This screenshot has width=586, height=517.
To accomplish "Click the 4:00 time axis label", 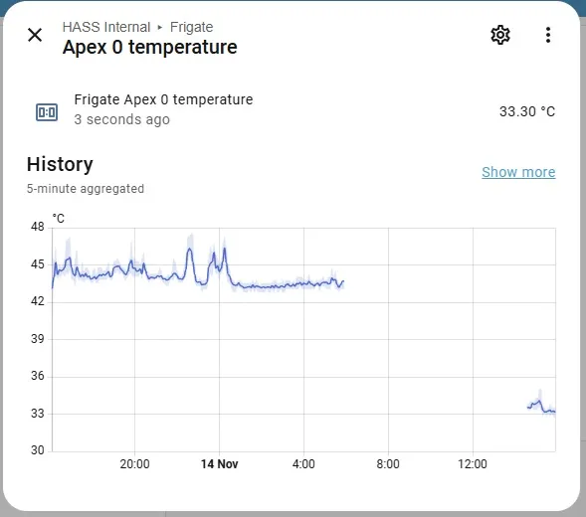I will pos(303,464).
